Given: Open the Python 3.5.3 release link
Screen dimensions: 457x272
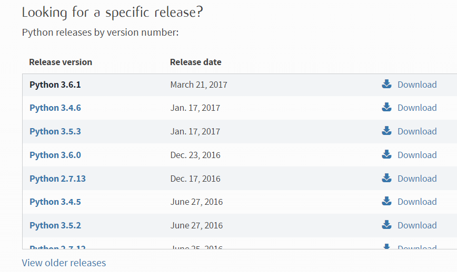Looking at the screenshot, I should point(55,131).
